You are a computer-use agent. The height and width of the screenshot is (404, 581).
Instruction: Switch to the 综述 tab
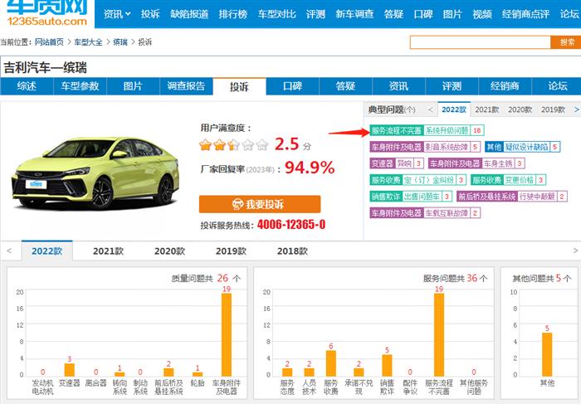pyautogui.click(x=27, y=86)
